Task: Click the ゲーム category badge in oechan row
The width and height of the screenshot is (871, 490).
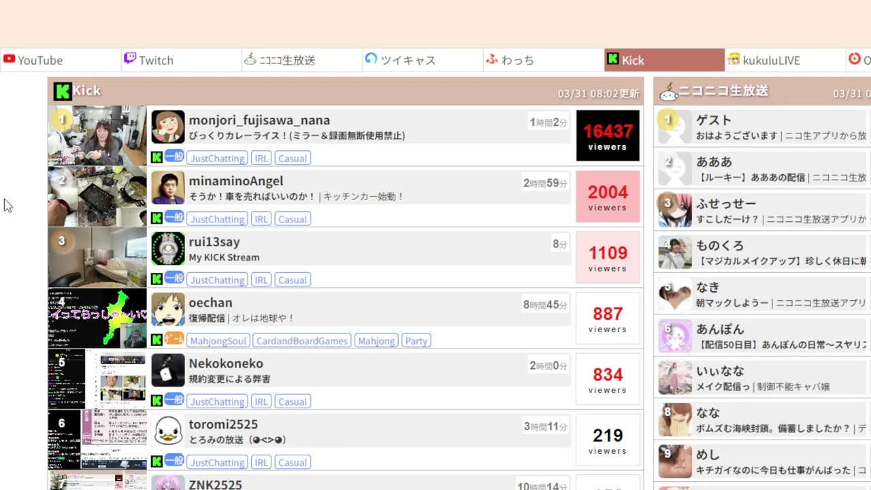Action: coord(174,339)
